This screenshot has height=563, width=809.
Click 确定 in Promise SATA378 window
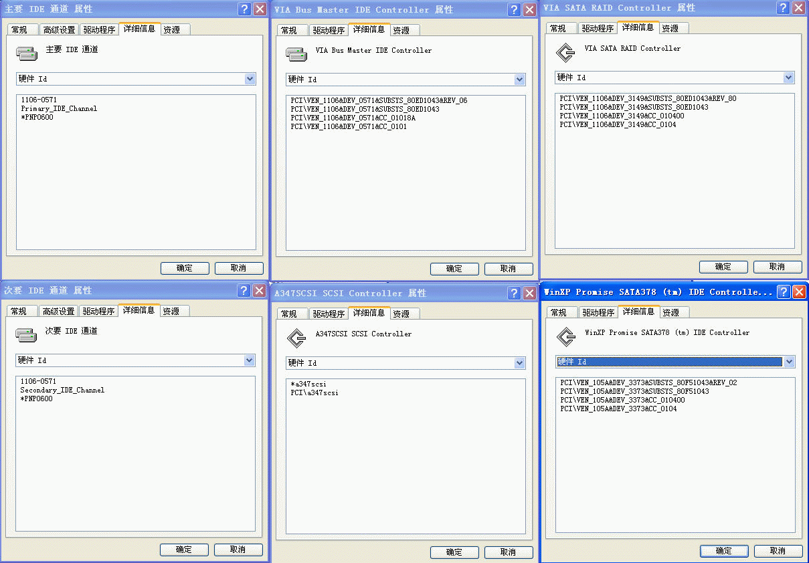pyautogui.click(x=724, y=551)
